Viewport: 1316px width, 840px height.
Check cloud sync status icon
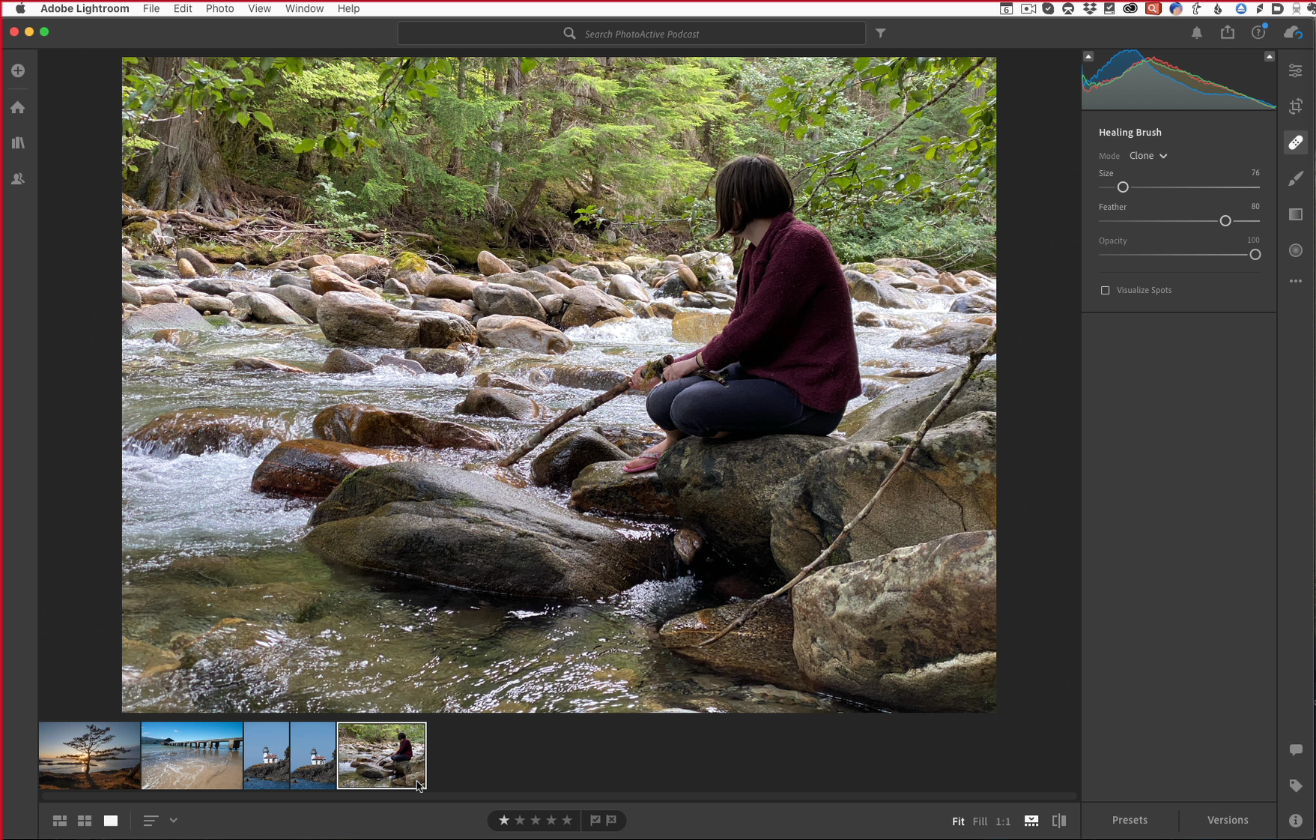1294,33
